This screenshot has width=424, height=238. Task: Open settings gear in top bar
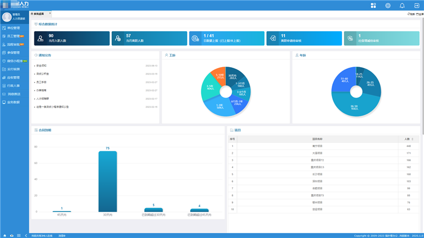coord(387,5)
